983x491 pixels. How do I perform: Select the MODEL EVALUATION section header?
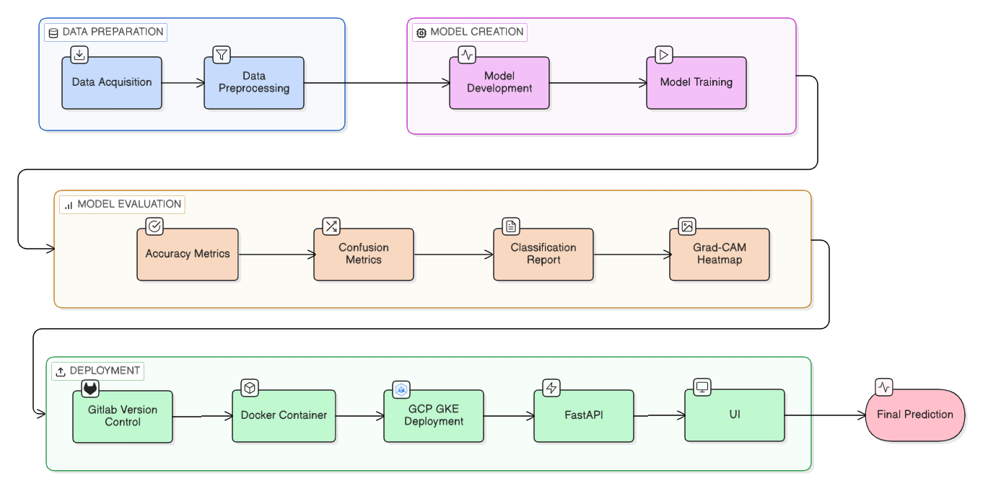pos(121,205)
